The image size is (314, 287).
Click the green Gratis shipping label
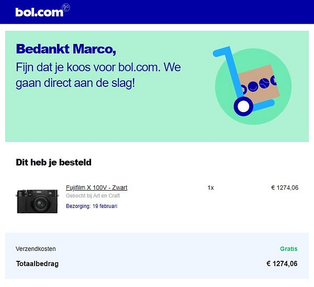pyautogui.click(x=288, y=249)
